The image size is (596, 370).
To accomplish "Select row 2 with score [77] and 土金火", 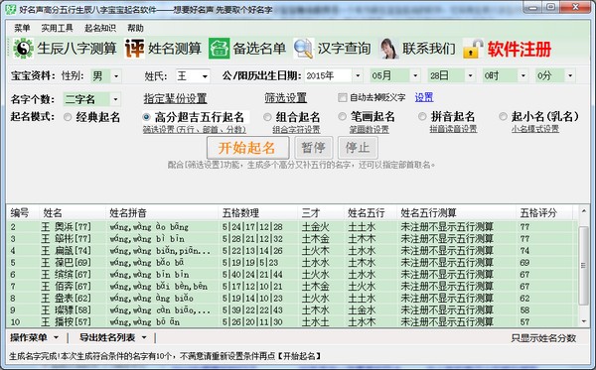I will [x=292, y=227].
